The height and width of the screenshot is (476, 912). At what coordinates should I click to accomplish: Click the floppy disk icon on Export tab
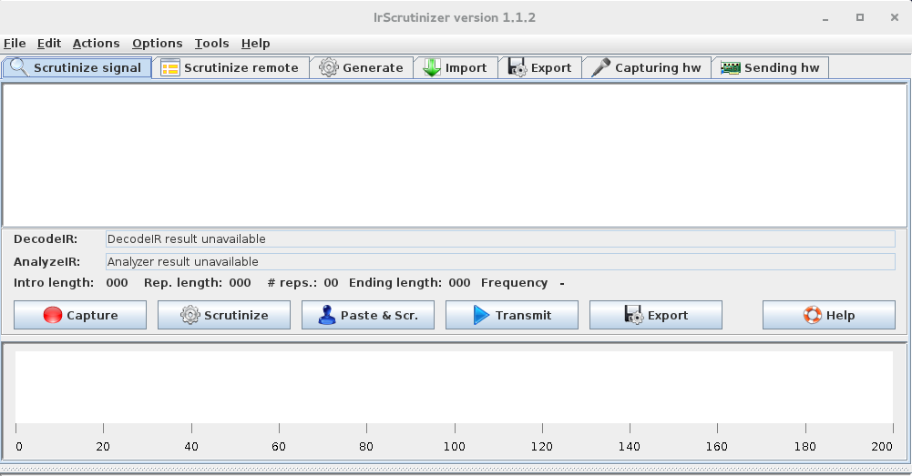(x=517, y=67)
